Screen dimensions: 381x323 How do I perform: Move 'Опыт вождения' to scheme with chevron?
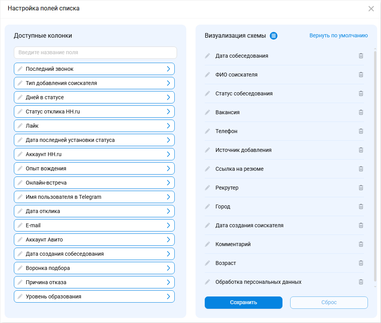coord(168,168)
